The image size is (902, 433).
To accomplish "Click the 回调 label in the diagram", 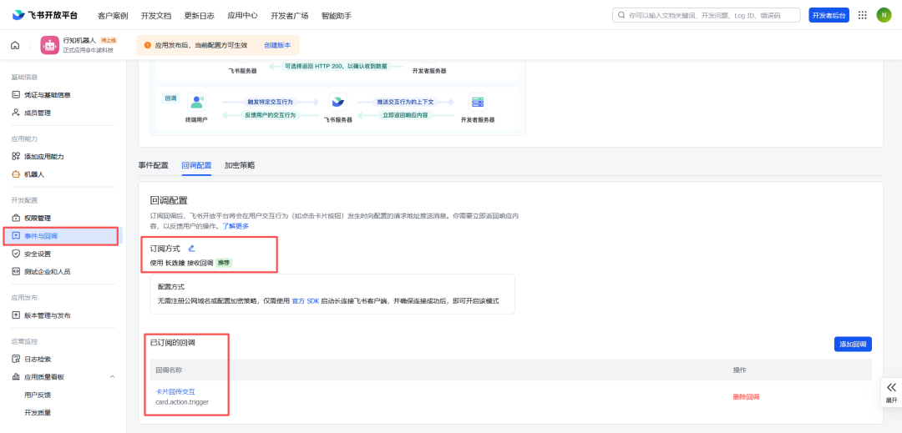I will tap(171, 98).
